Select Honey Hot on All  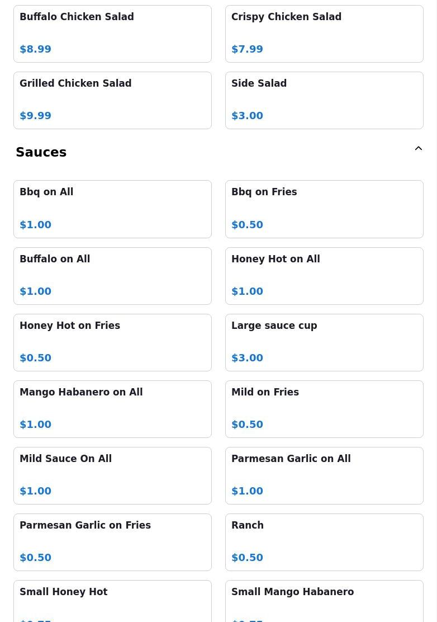pyautogui.click(x=324, y=276)
